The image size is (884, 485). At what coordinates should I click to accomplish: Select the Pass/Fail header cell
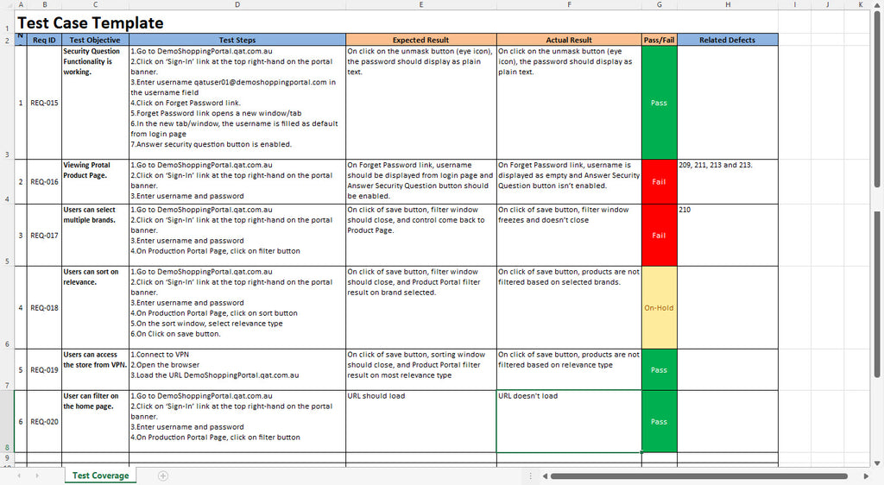659,40
